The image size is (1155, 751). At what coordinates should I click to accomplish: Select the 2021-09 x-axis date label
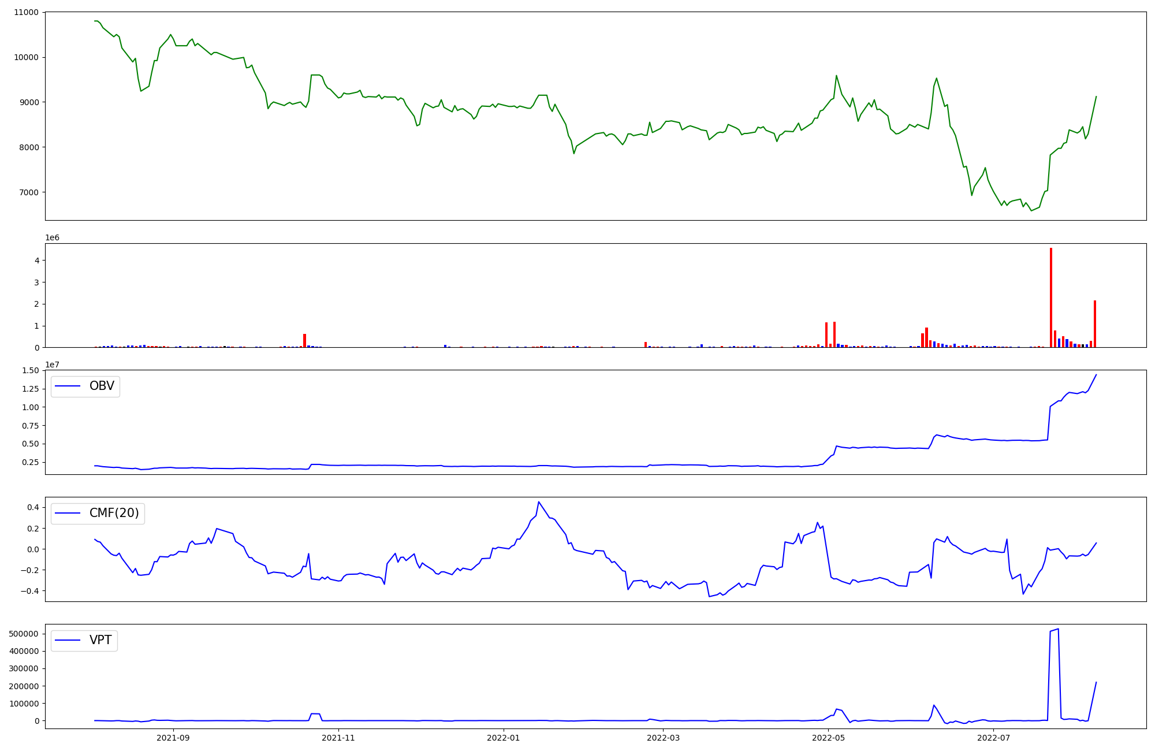tap(173, 738)
